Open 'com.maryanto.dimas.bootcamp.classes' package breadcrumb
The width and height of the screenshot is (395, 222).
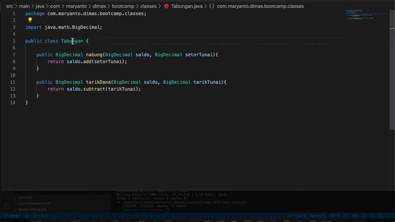260,6
